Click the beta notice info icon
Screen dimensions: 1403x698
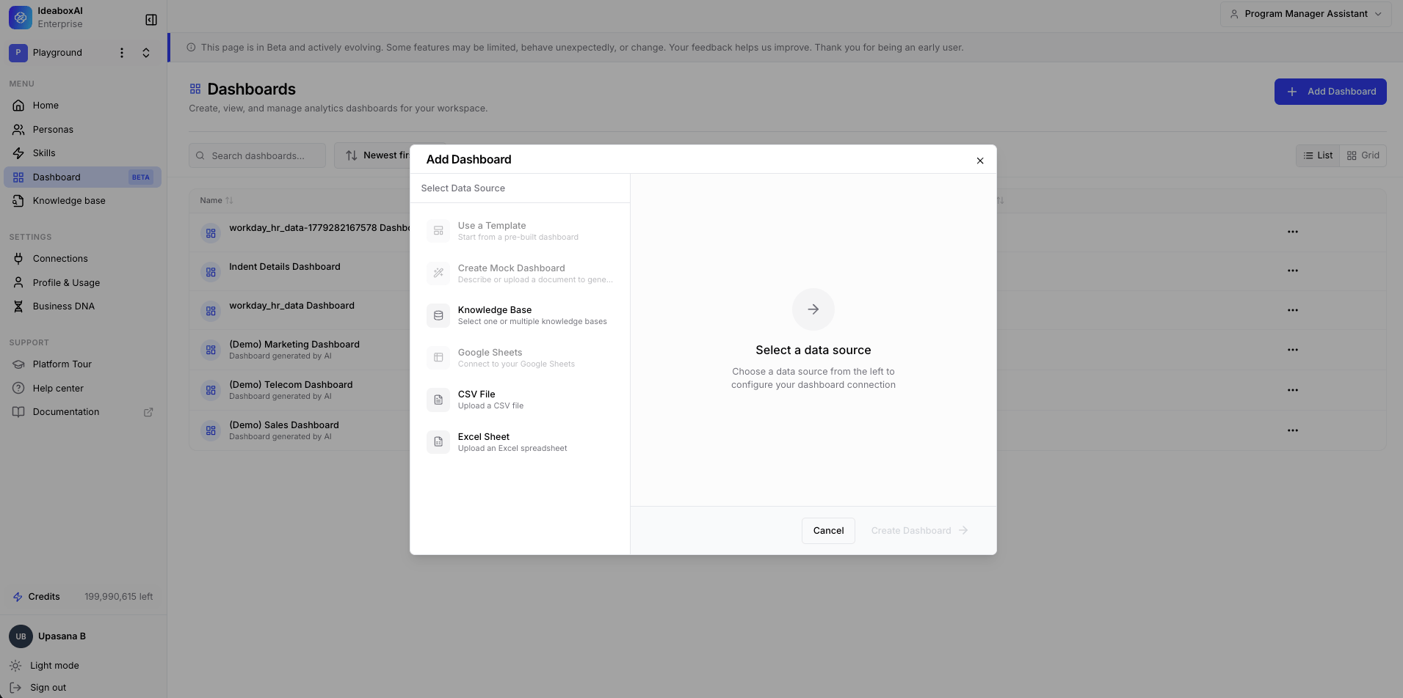(191, 48)
